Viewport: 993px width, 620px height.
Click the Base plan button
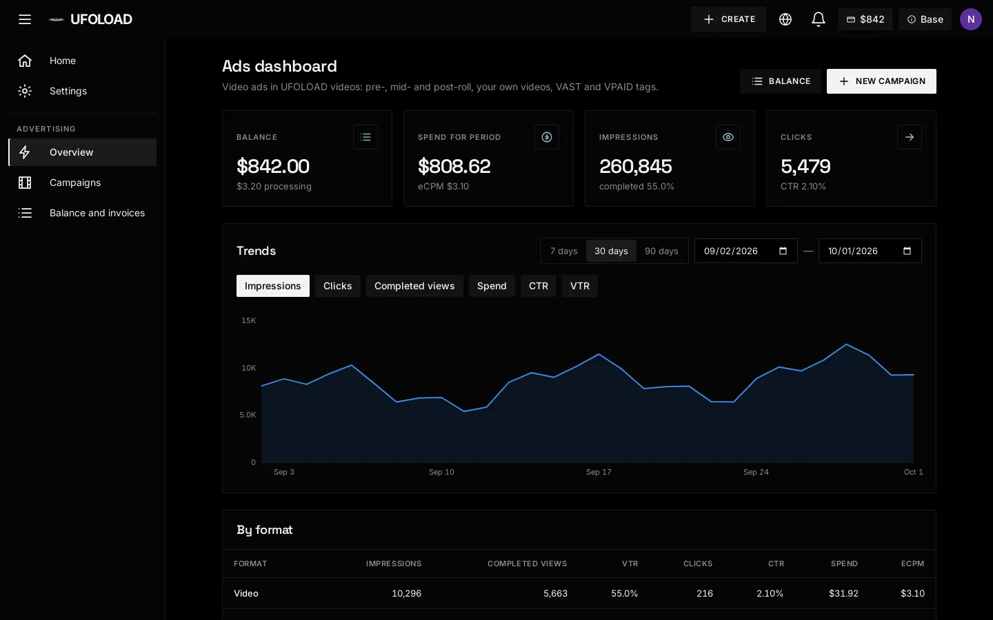click(x=925, y=19)
